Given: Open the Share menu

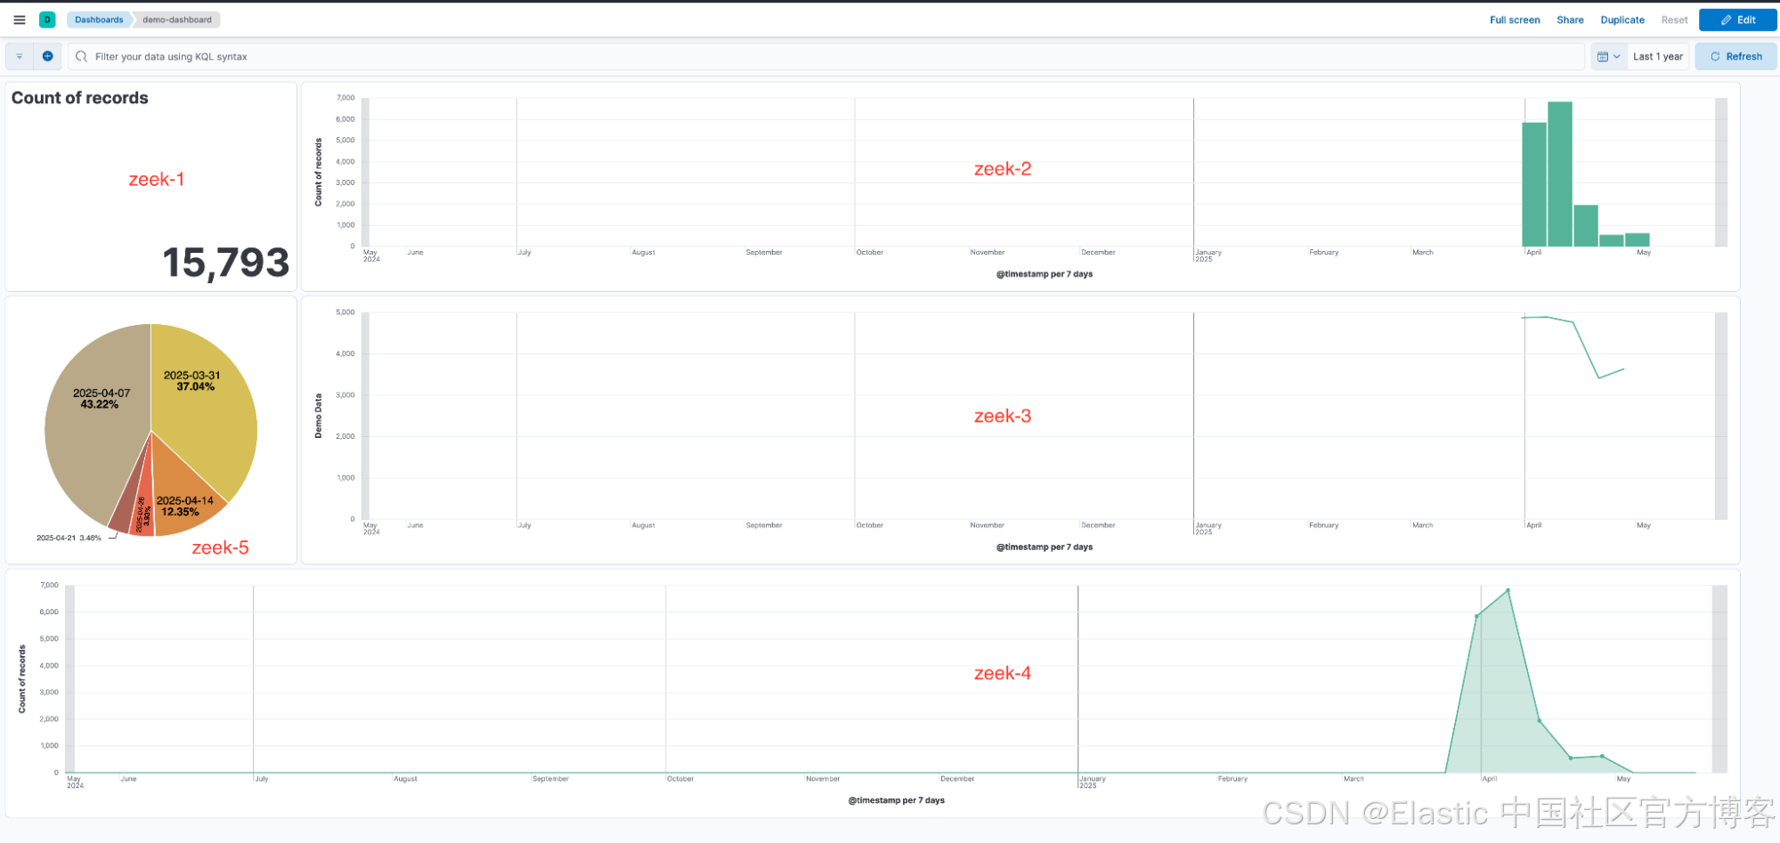Looking at the screenshot, I should [x=1570, y=20].
